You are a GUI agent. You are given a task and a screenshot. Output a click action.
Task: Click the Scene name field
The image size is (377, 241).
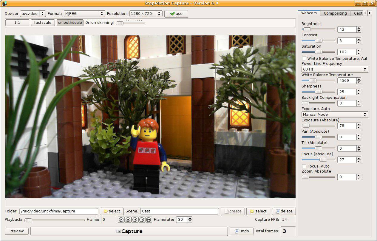[x=180, y=211]
